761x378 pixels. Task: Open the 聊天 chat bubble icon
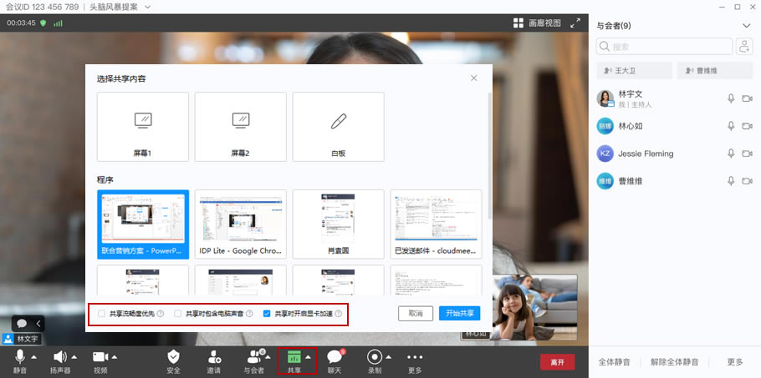point(335,356)
